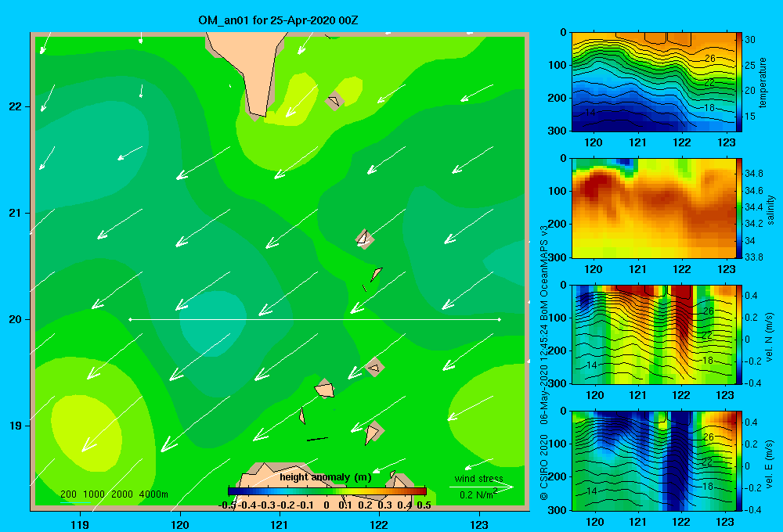This screenshot has height=532, width=783.
Task: Open the temperature depth section panel
Action: tap(654, 82)
